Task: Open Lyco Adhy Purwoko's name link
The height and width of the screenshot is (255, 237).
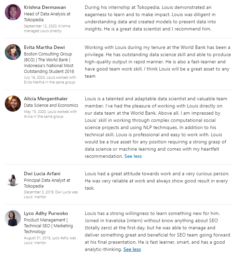Action: 46,213
